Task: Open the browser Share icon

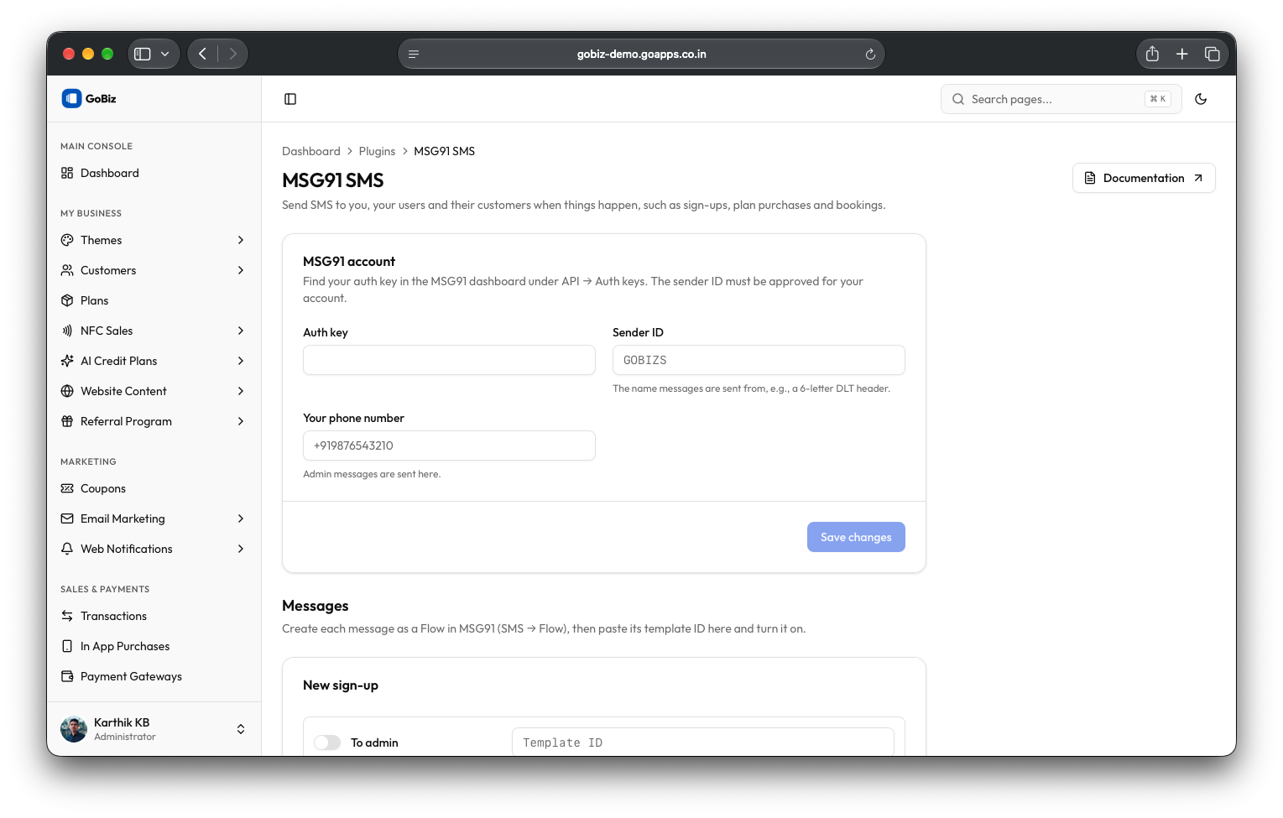Action: pos(1152,54)
